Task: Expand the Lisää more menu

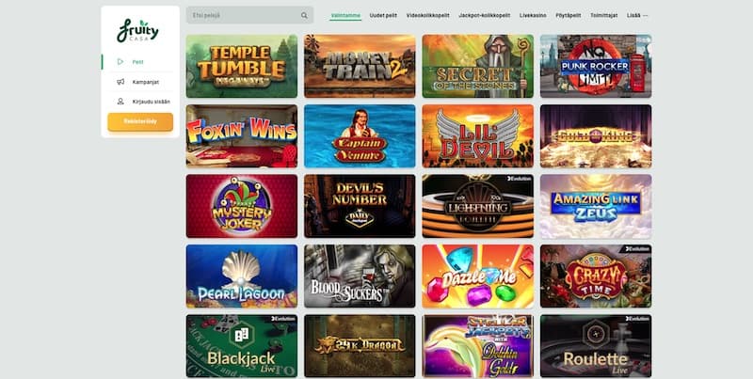Action: click(637, 15)
